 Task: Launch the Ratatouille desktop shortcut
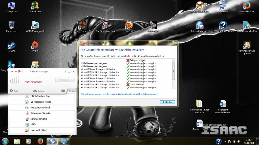tap(153, 27)
